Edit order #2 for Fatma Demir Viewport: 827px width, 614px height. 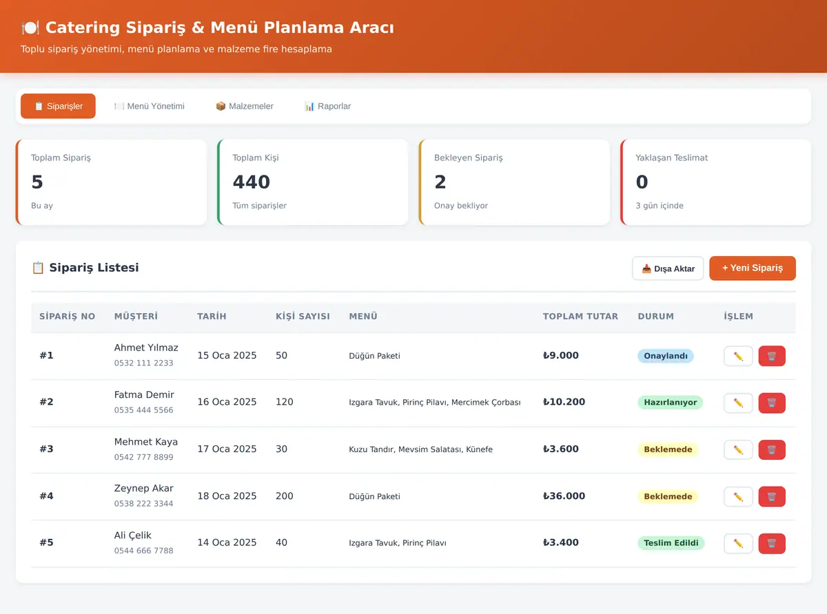pos(738,403)
